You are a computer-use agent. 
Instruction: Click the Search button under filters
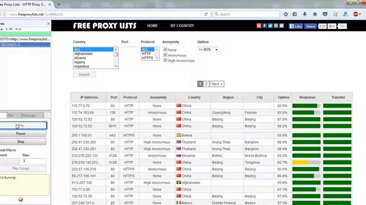point(84,75)
